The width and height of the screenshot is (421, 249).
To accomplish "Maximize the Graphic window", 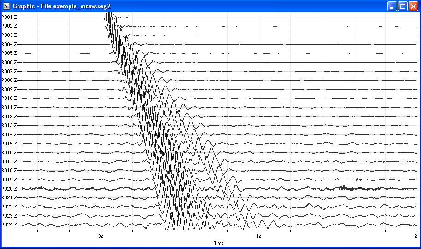I will [402, 6].
